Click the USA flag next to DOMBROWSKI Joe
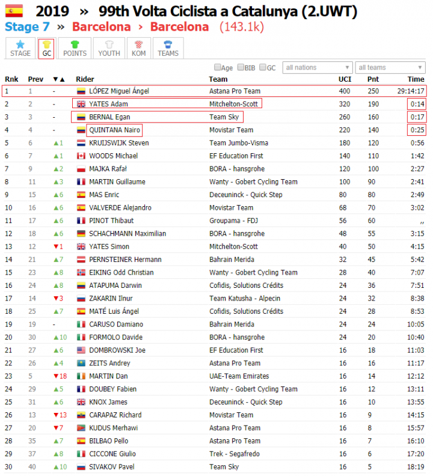The height and width of the screenshot is (476, 433). point(81,350)
